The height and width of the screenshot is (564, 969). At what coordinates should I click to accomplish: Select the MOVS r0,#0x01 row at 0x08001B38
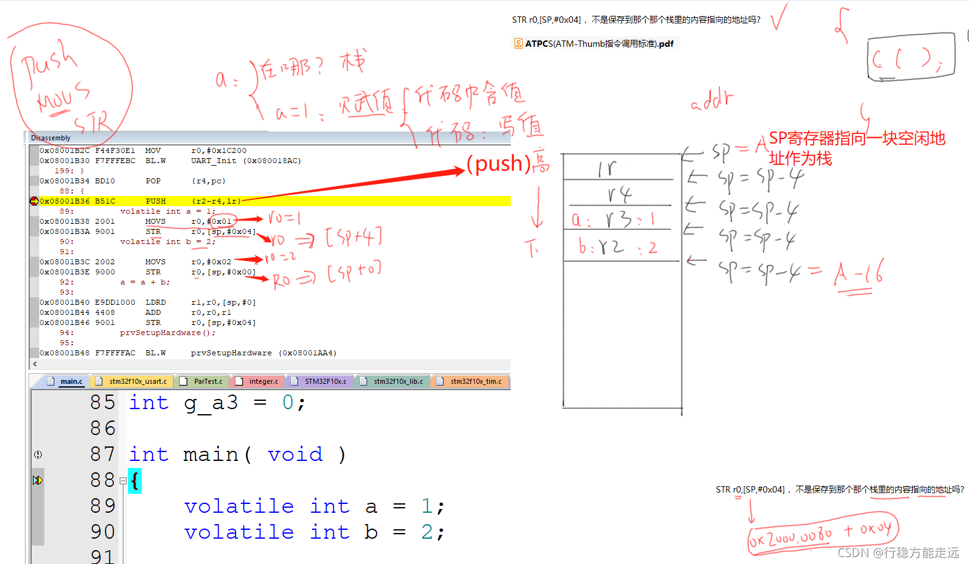(275, 221)
